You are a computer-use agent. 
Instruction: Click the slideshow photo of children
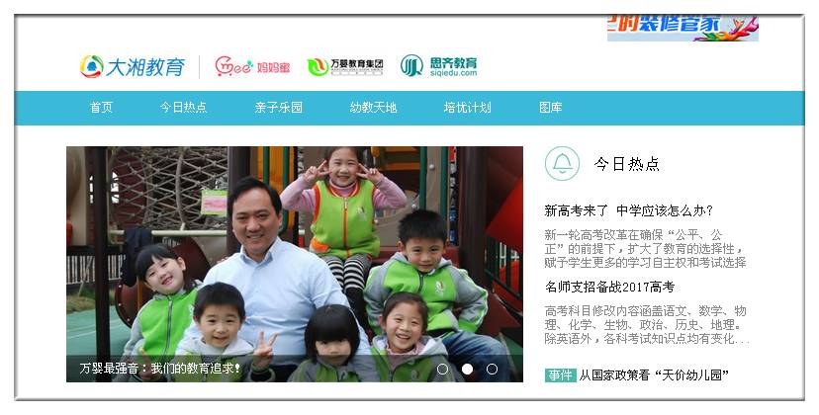tap(295, 264)
